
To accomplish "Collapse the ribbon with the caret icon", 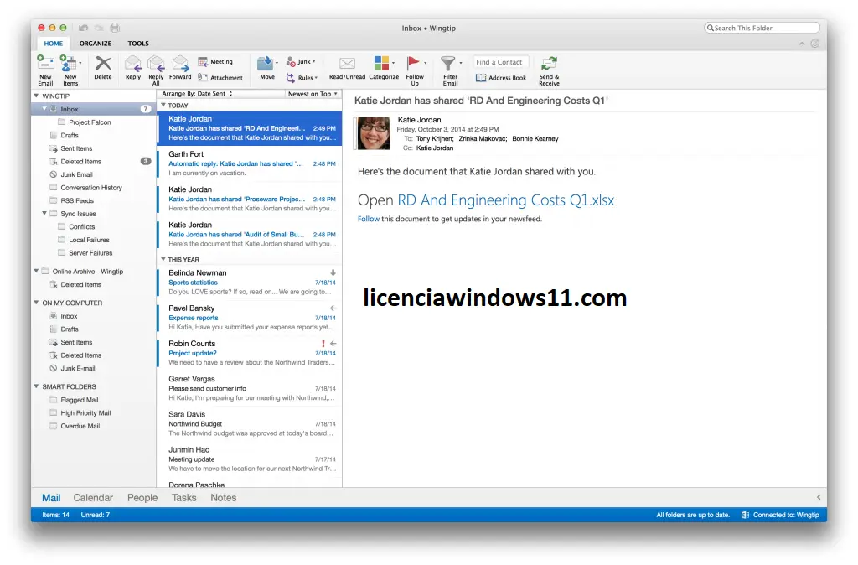I will (x=802, y=44).
